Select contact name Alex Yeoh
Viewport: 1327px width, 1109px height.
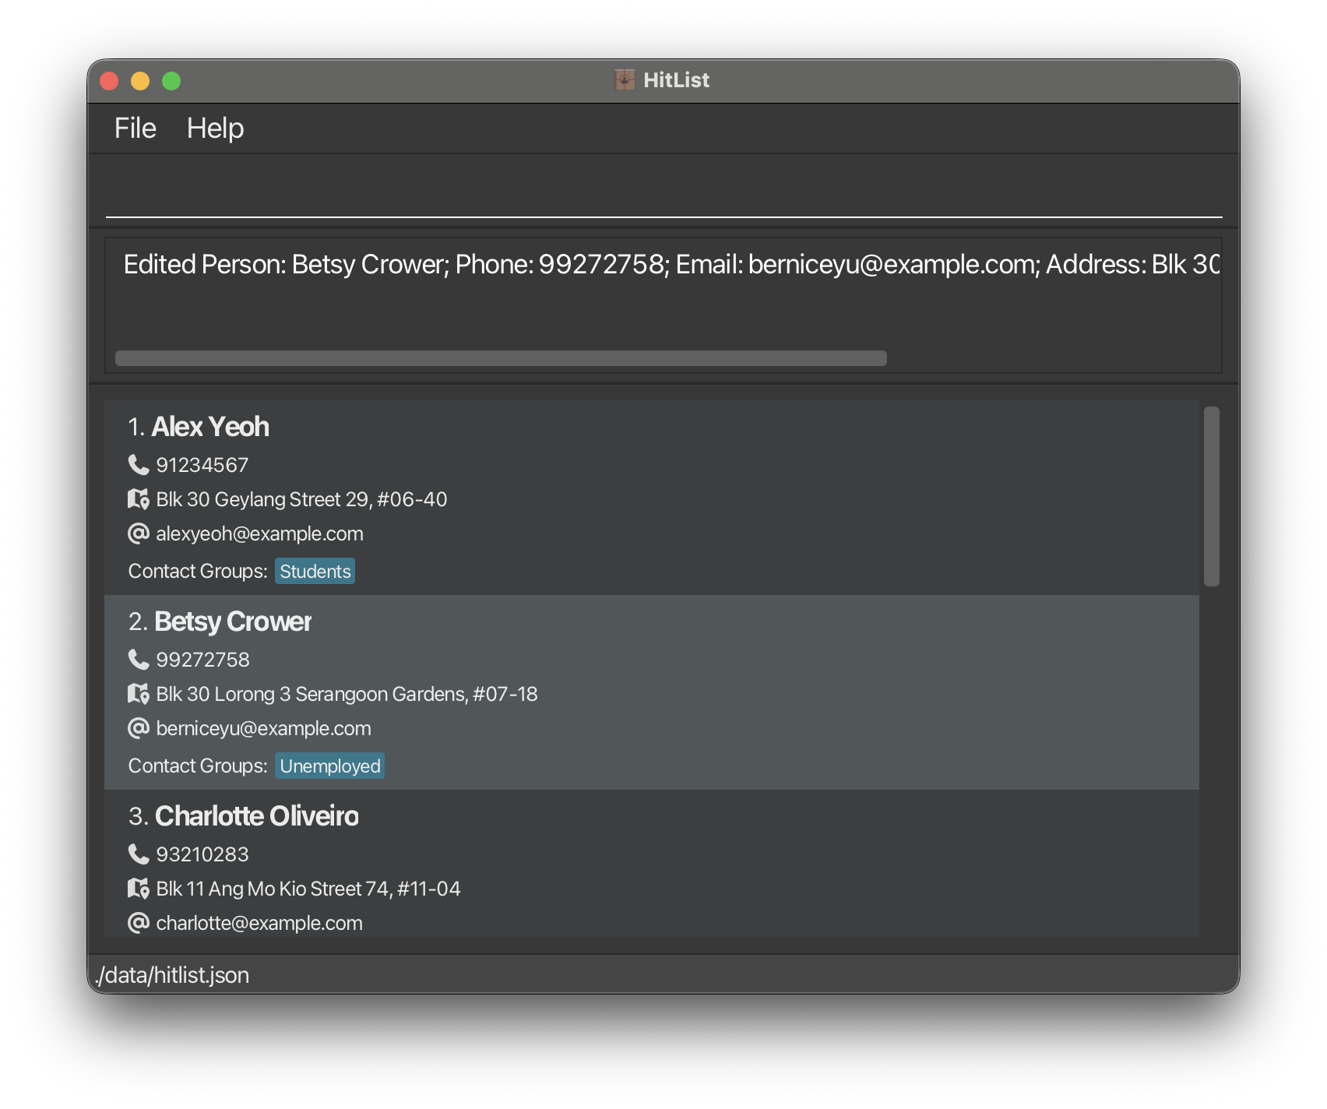(x=210, y=427)
